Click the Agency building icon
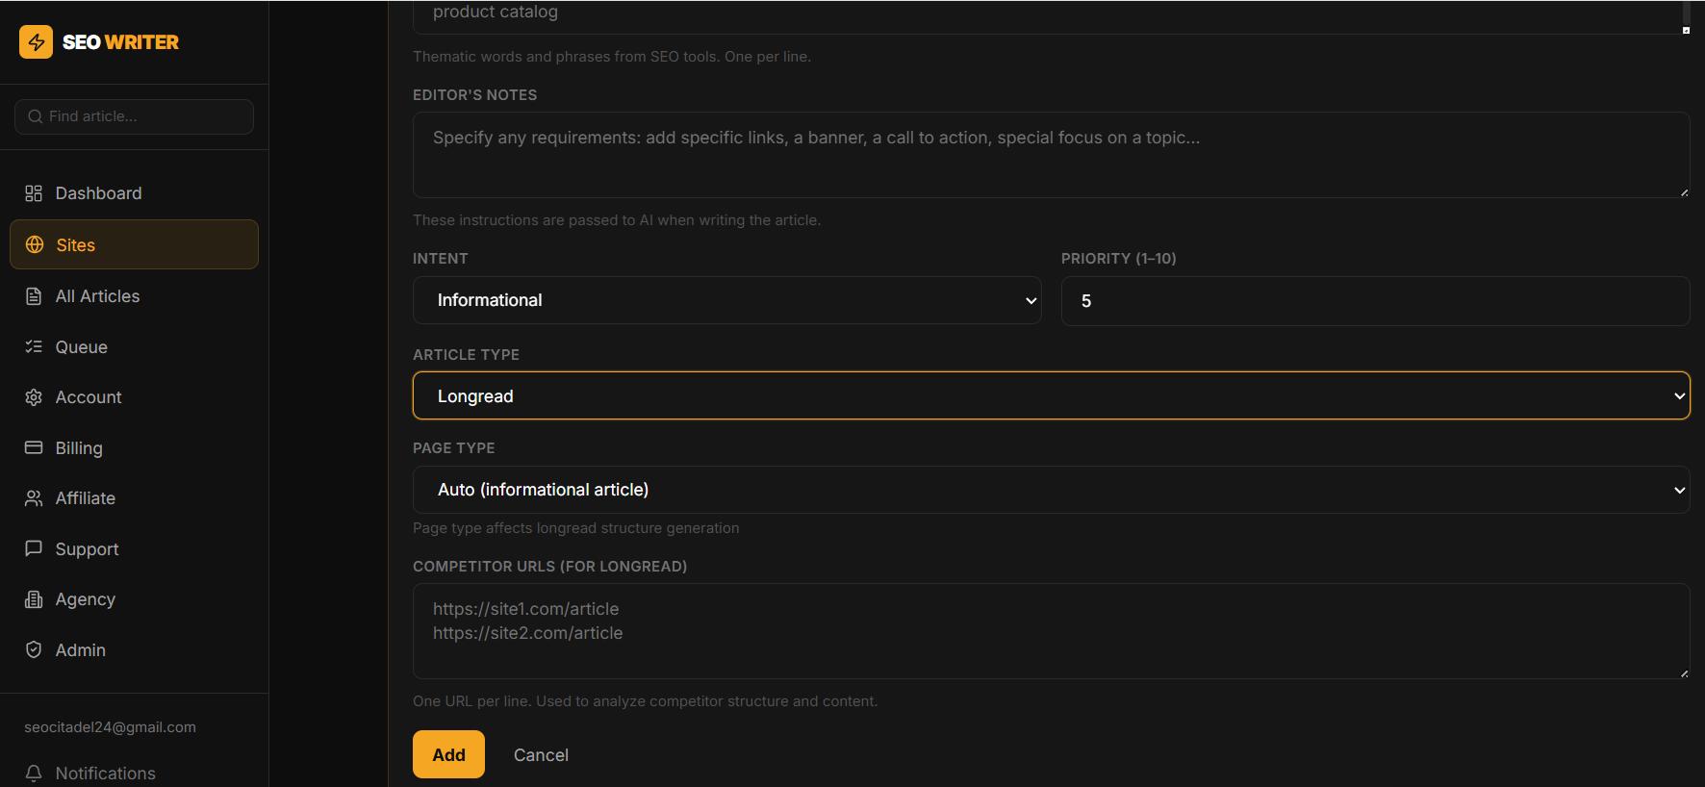The width and height of the screenshot is (1705, 787). coord(34,599)
